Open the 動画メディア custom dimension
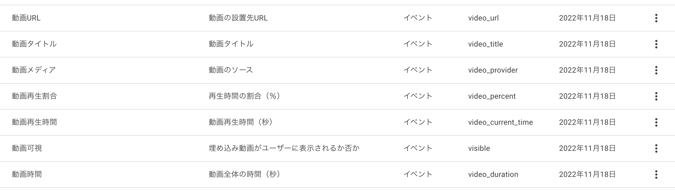The height and width of the screenshot is (191, 675). [x=34, y=70]
